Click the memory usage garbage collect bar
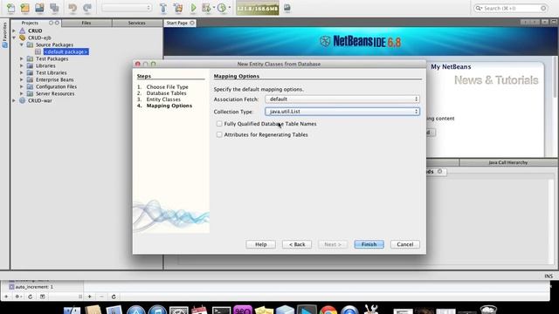Image resolution: width=559 pixels, height=314 pixels. (x=258, y=8)
